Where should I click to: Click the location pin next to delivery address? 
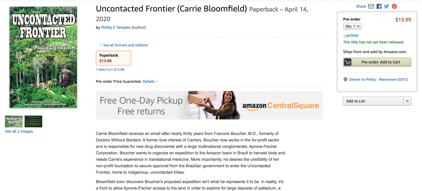pyautogui.click(x=345, y=79)
